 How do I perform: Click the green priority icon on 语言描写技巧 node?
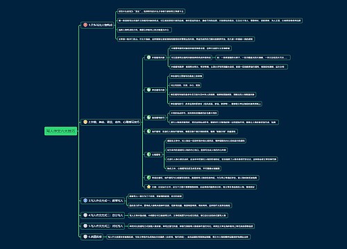coord(149,118)
